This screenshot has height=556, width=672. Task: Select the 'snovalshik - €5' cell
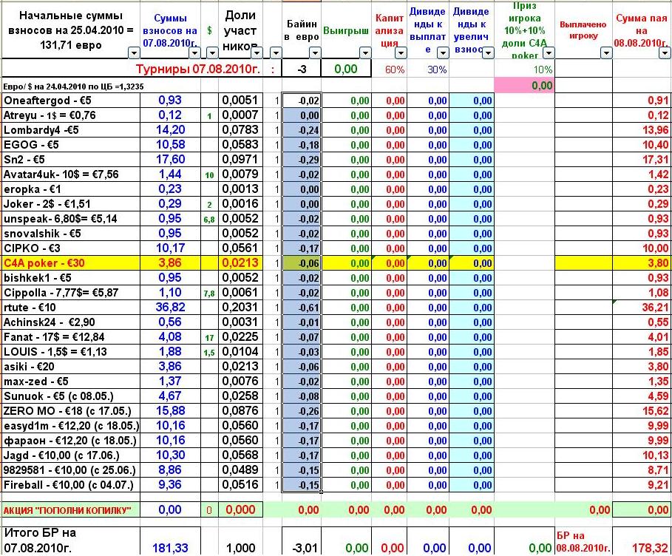click(71, 234)
